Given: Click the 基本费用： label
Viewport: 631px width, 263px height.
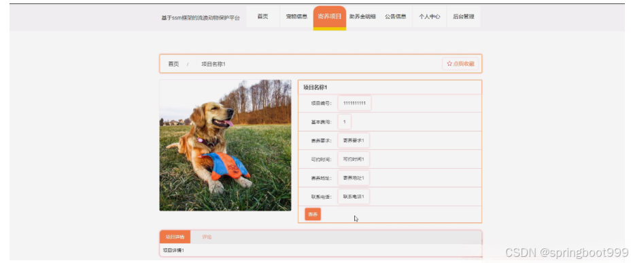Looking at the screenshot, I should [x=321, y=122].
